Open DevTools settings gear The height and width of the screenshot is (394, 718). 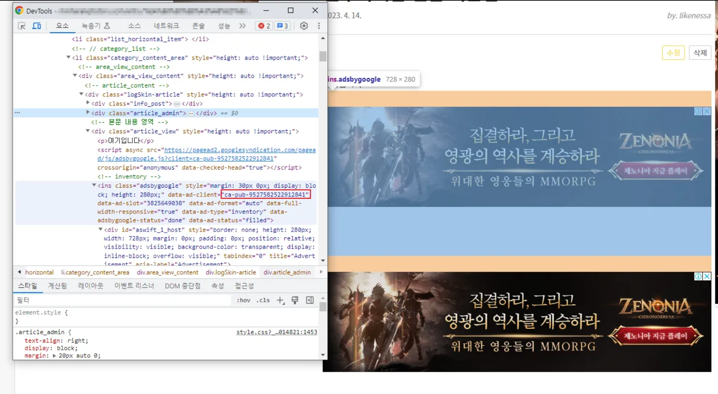pyautogui.click(x=304, y=26)
